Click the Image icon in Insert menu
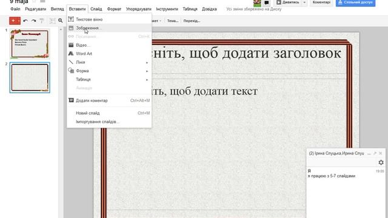 (x=71, y=28)
